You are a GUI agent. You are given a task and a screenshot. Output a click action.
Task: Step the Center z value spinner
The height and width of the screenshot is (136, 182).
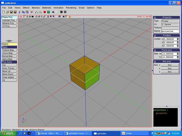pyautogui.click(x=178, y=46)
